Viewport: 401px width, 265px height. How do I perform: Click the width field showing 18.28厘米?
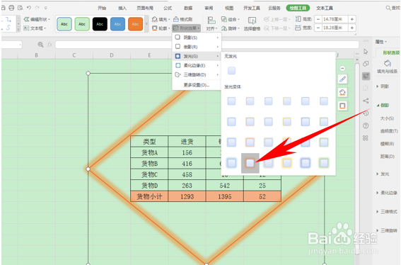pyautogui.click(x=335, y=28)
